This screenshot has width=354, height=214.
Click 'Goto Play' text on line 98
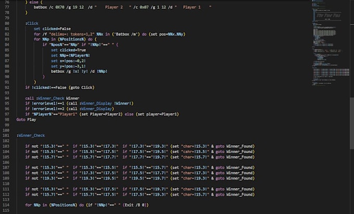point(26,120)
